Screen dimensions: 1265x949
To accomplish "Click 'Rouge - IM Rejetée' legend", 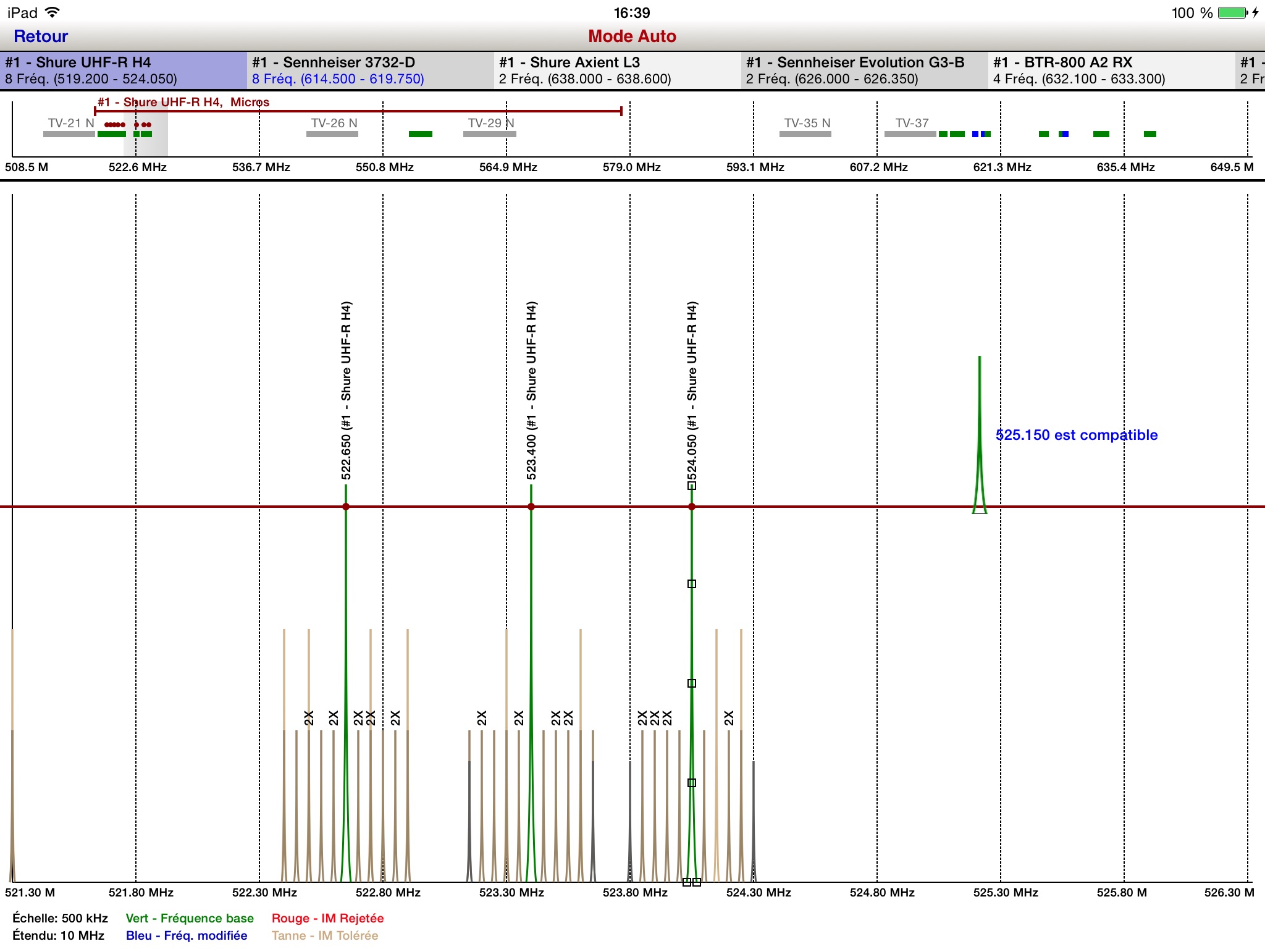I will point(328,918).
